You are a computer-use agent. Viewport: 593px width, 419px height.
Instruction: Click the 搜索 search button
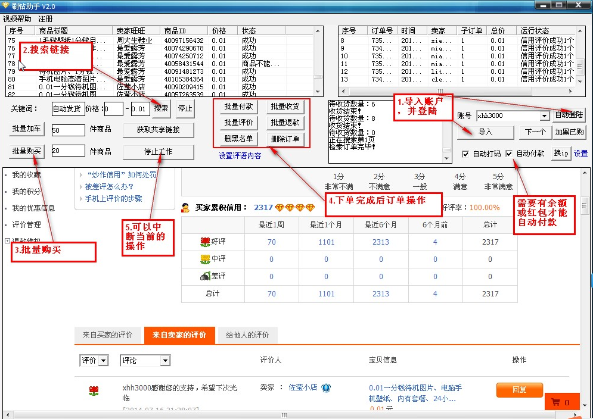pyautogui.click(x=162, y=108)
